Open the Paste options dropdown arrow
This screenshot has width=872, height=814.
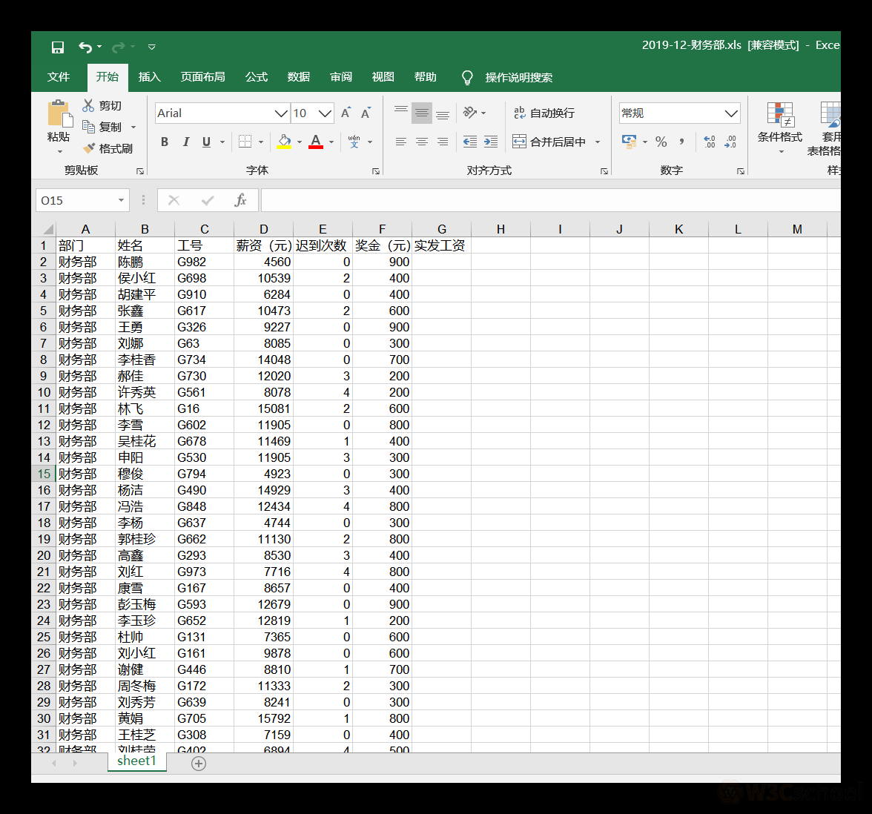pos(59,151)
